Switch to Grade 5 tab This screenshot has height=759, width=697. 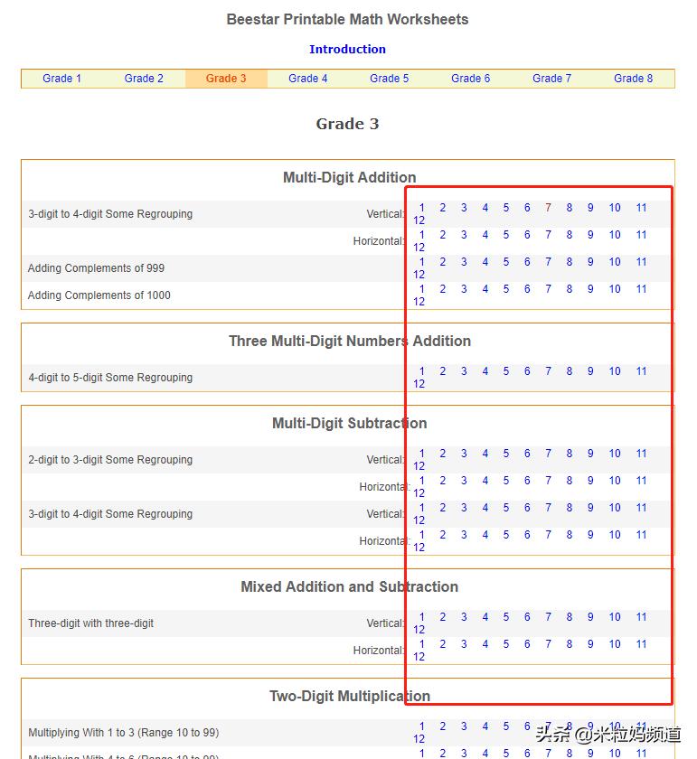pyautogui.click(x=389, y=79)
